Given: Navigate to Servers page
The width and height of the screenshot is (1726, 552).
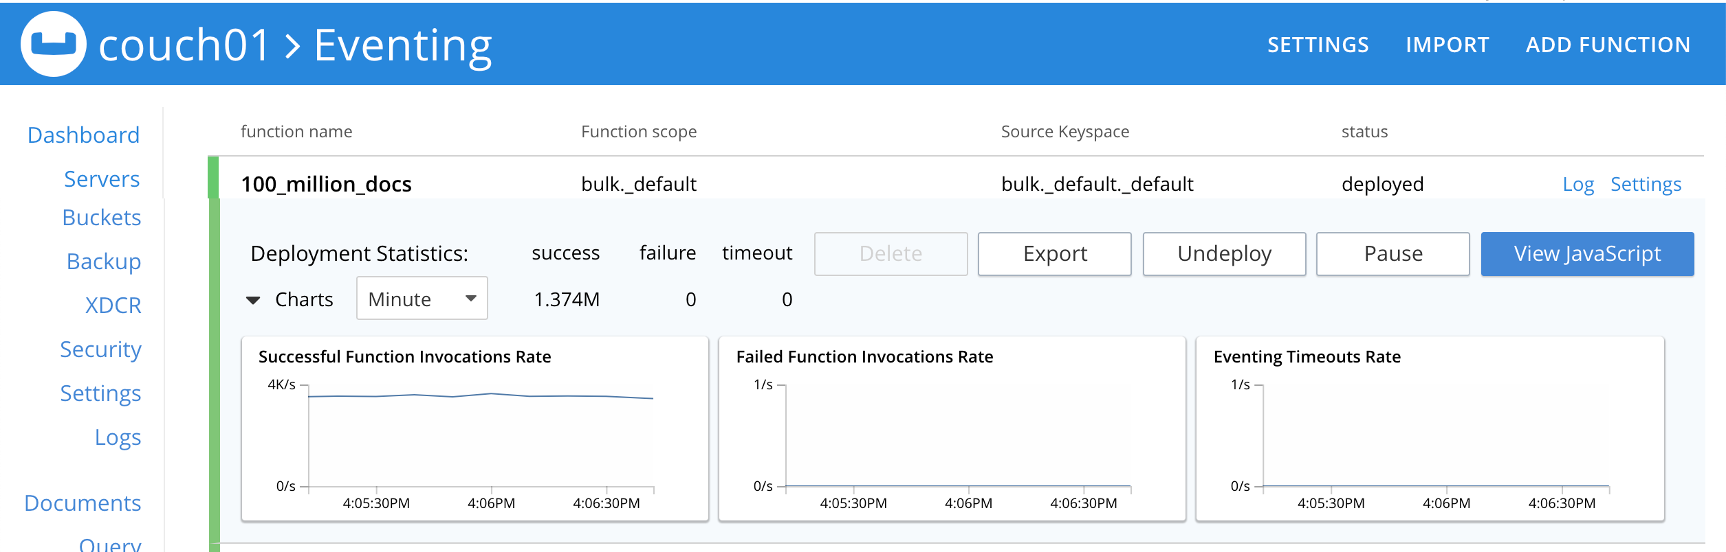Looking at the screenshot, I should click(x=102, y=179).
